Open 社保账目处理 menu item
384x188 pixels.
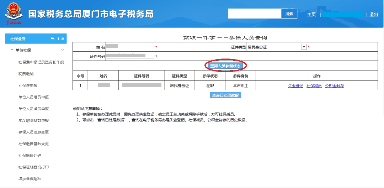point(30,155)
